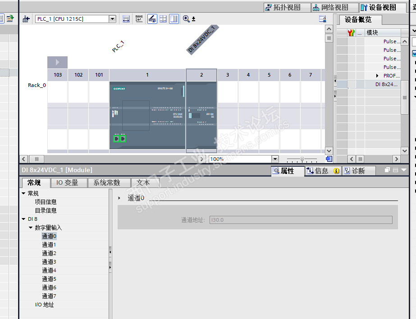Select the 设备视图 tab

[x=383, y=7]
